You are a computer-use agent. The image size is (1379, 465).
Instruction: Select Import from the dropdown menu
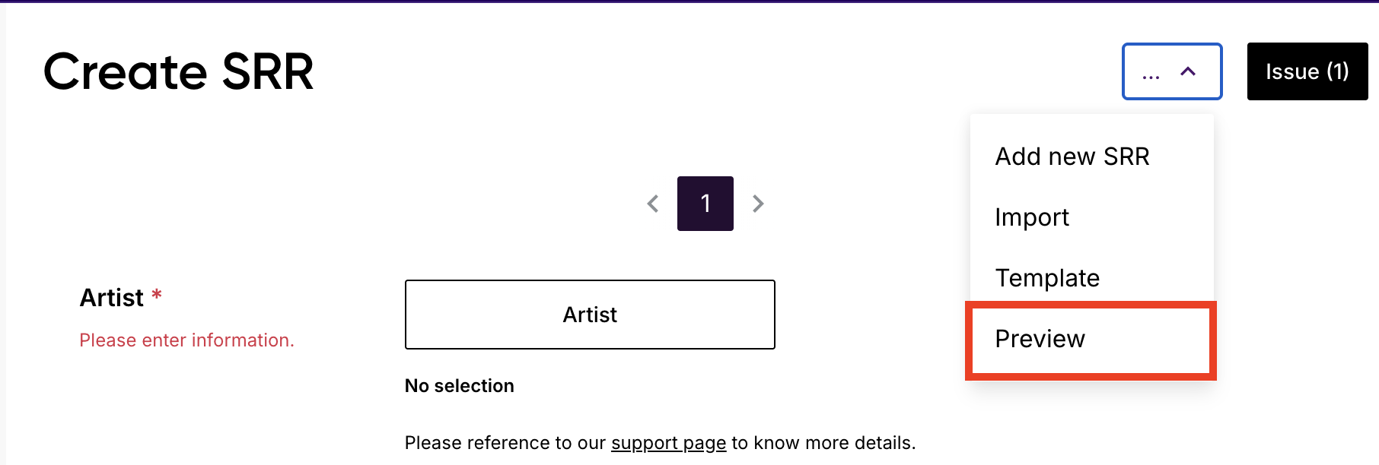tap(1032, 217)
